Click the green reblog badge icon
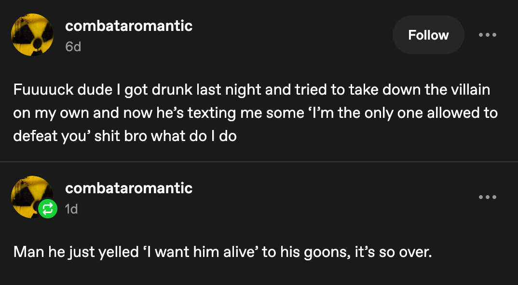Image resolution: width=518 pixels, height=285 pixels. click(48, 209)
